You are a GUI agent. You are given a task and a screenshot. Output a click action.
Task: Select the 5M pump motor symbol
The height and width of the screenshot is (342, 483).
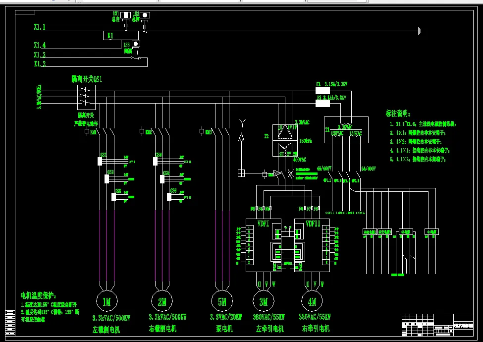222,301
